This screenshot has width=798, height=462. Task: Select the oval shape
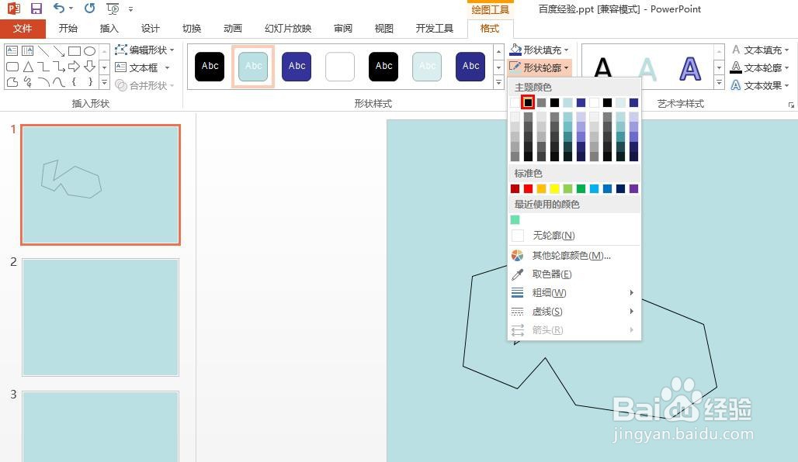(89, 51)
